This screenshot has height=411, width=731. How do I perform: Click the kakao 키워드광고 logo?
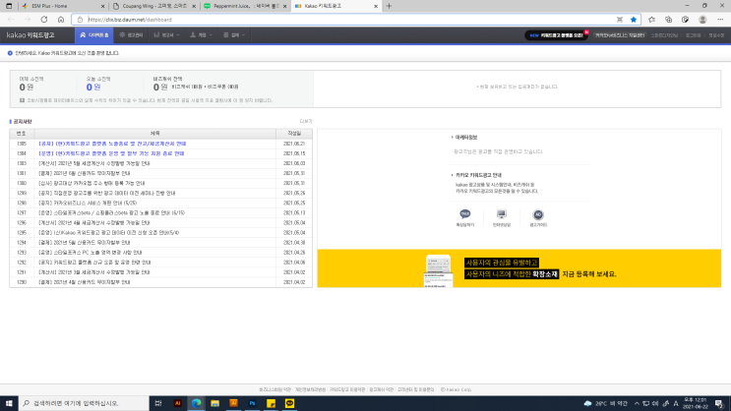(30, 35)
